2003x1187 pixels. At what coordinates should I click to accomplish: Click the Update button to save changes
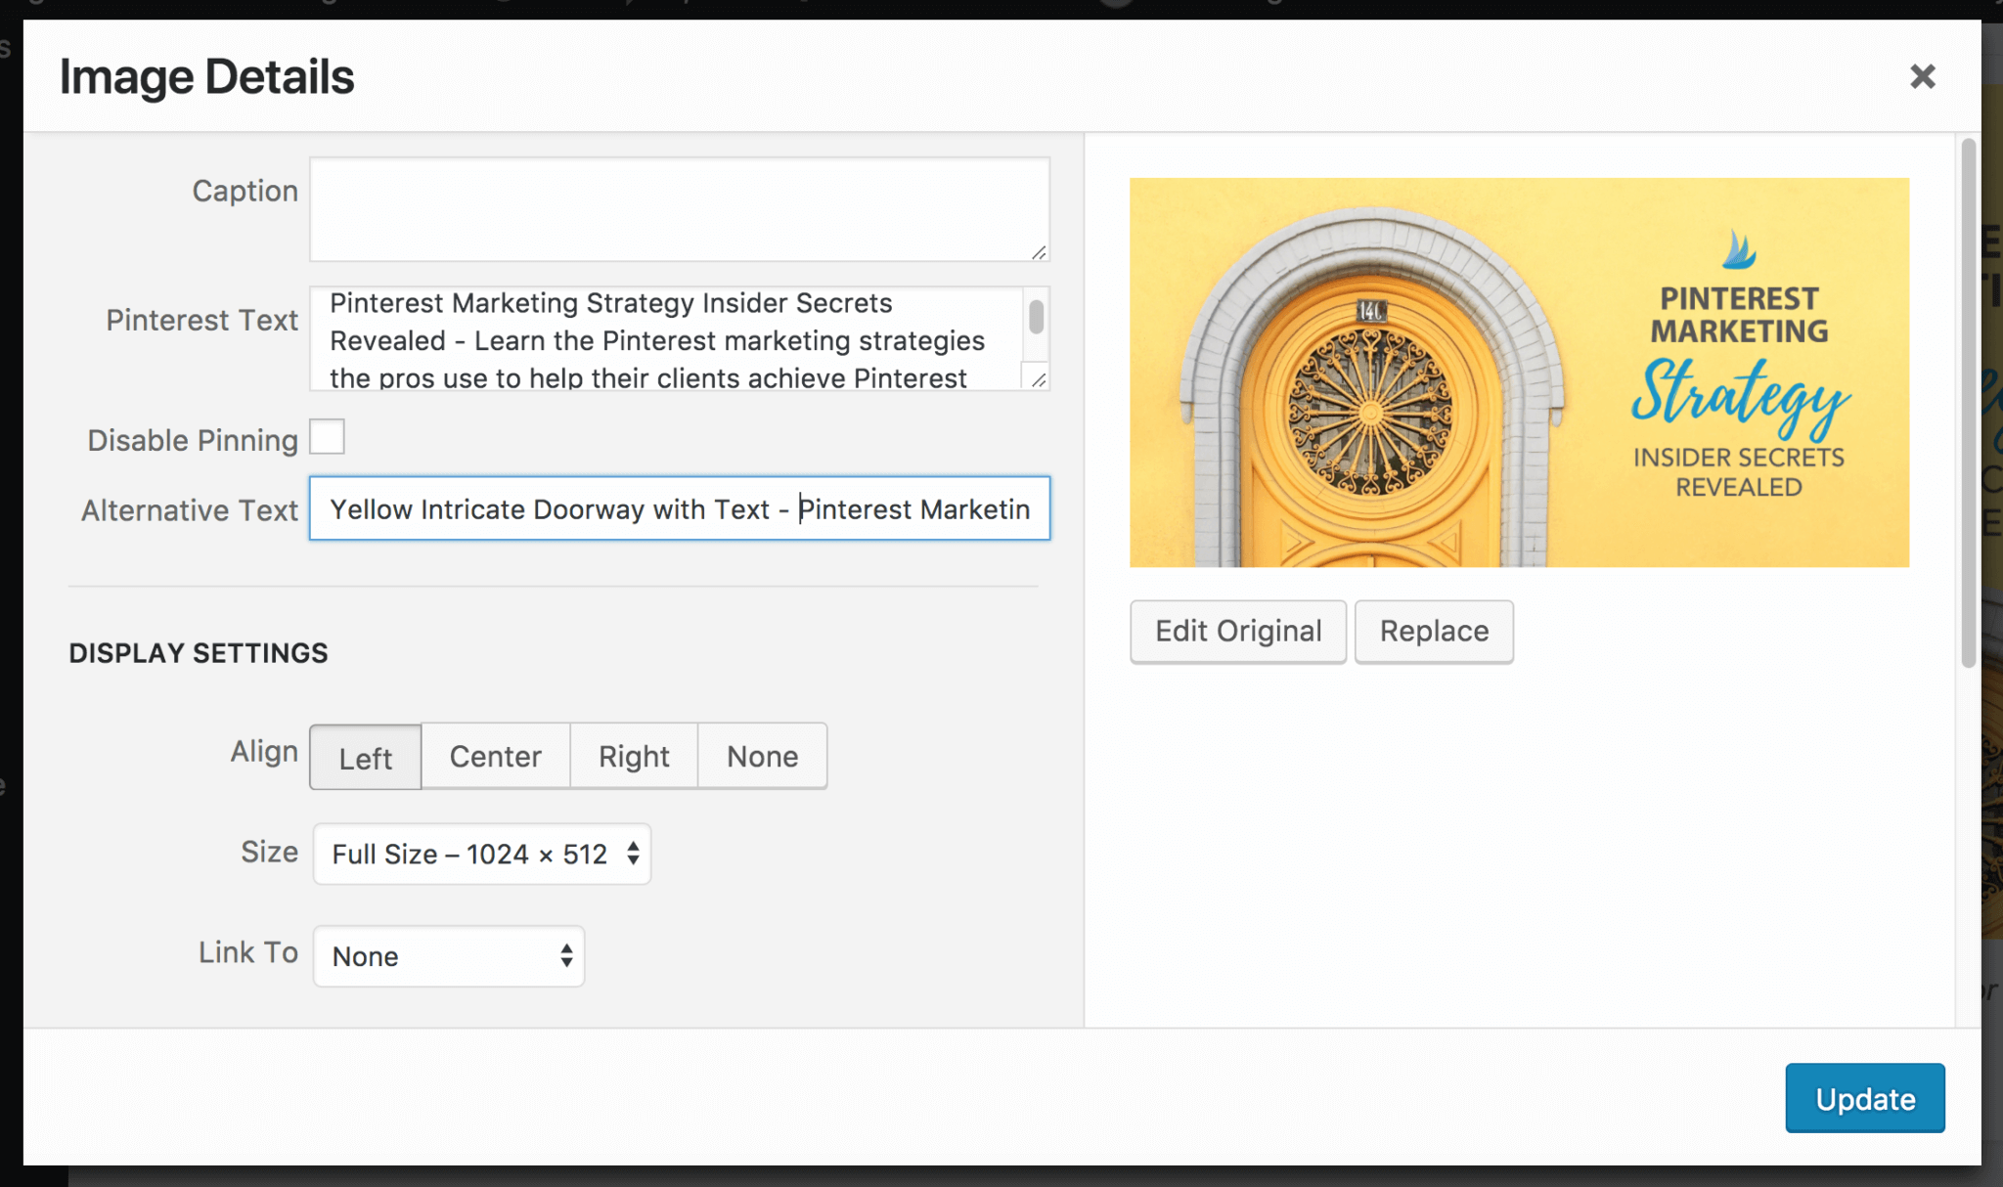click(x=1864, y=1098)
